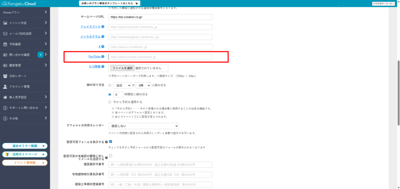Image resolution: width=400 pixels, height=189 pixels.
Task: Click the その他 info icon
Action: pos(5,118)
